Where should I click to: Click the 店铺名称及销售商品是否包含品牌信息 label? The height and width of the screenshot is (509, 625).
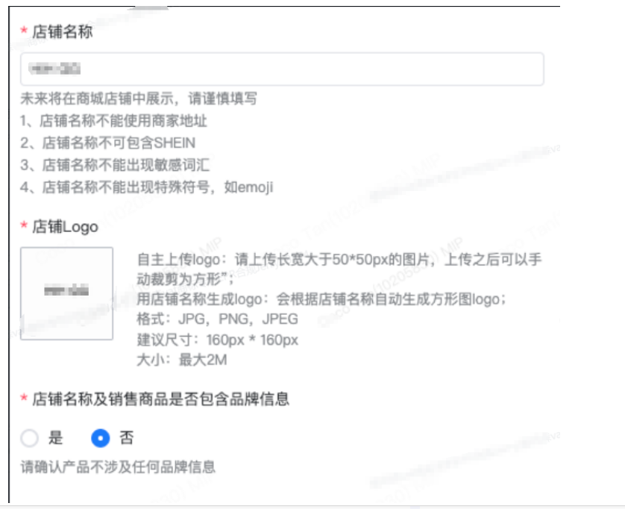[160, 399]
